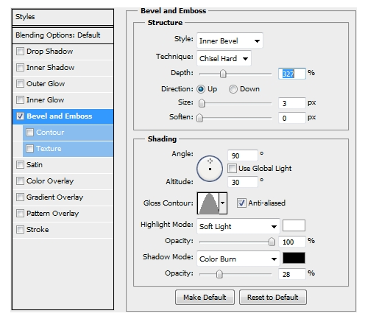Enable the Drop Shadow checkbox
The width and height of the screenshot is (365, 319).
[x=20, y=52]
